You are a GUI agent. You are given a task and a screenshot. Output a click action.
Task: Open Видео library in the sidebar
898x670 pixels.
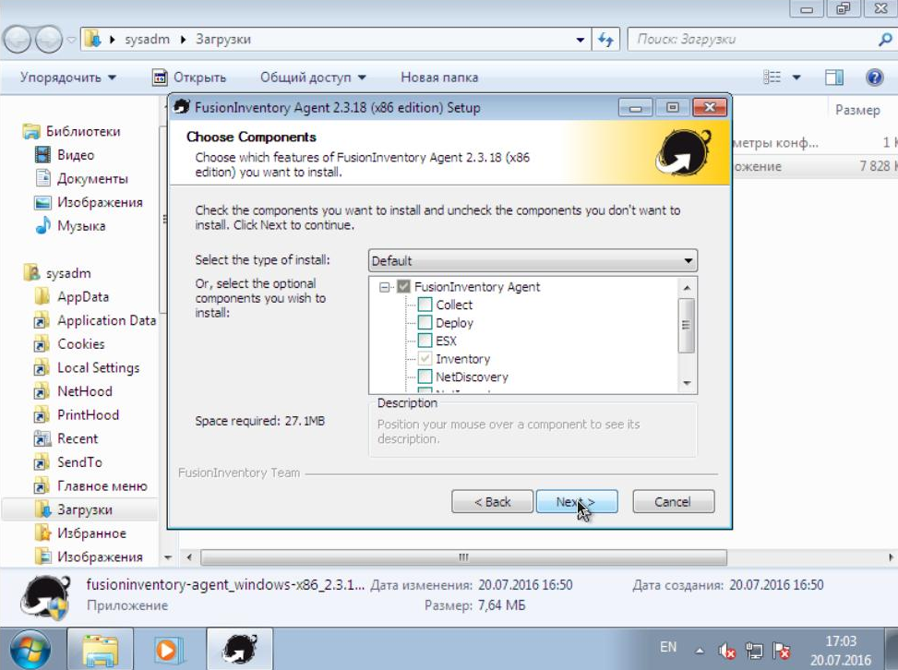[65, 155]
